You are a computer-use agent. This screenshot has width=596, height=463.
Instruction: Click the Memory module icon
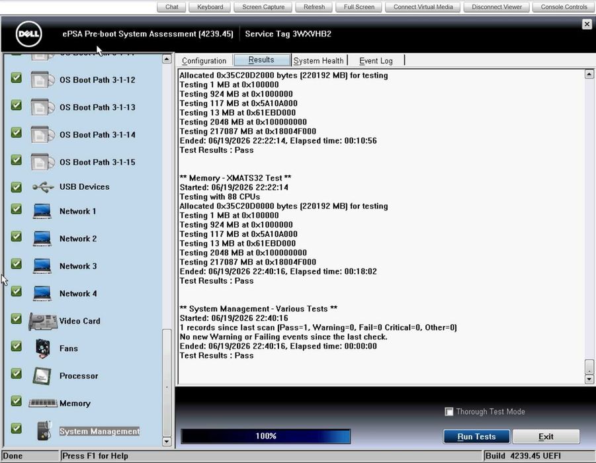(x=43, y=403)
